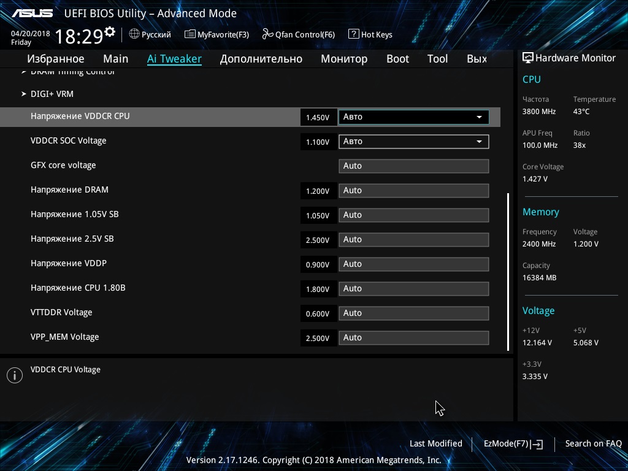Click the Напряжение CPU 1.80В field

coord(414,289)
